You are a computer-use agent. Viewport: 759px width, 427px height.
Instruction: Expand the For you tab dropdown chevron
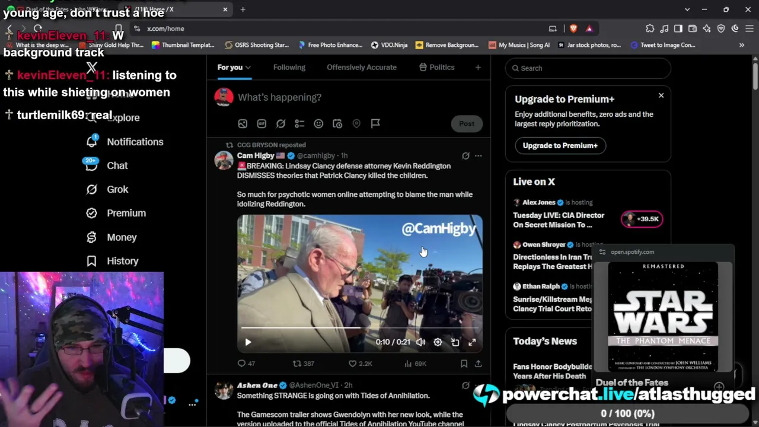[x=248, y=68]
